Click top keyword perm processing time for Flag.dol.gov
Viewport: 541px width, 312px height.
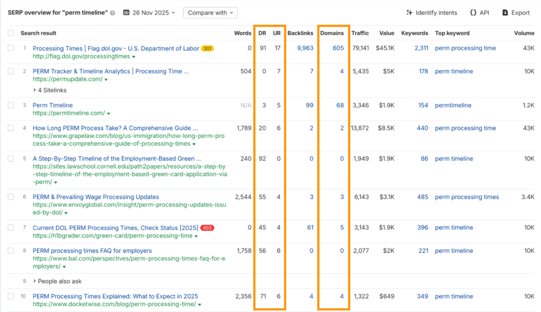465,48
